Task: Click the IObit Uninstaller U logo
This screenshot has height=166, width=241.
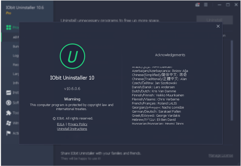Action: (x=72, y=56)
